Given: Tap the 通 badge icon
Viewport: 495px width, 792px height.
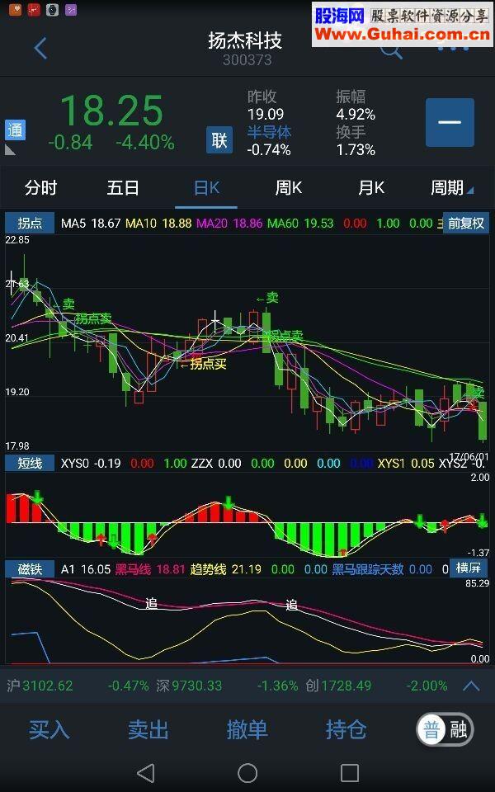Looking at the screenshot, I should pos(15,130).
